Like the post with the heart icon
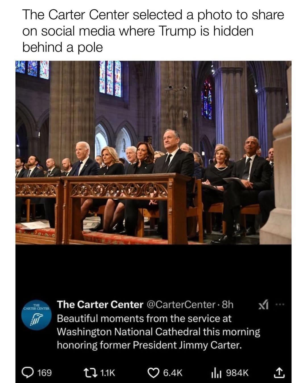This screenshot has height=383, width=307. point(154,372)
